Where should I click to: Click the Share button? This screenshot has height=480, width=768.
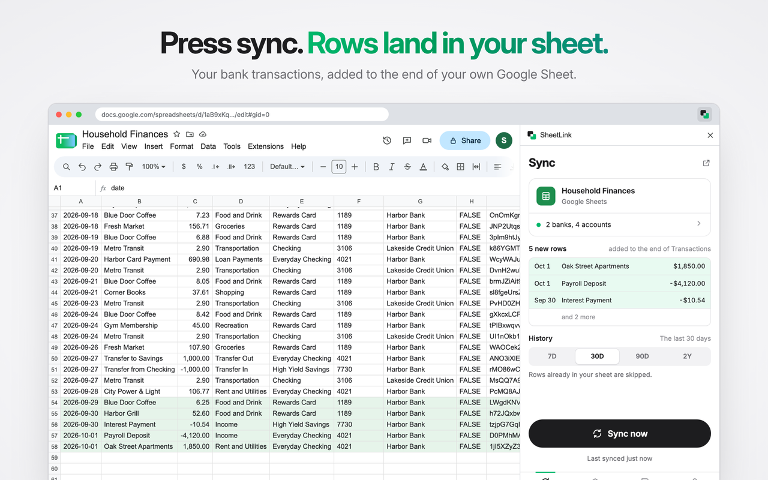(465, 140)
